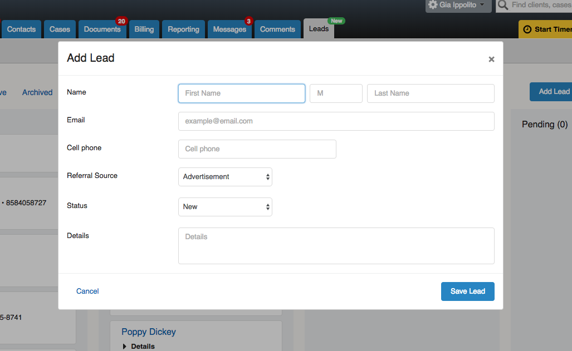
Task: Click the Cancel link in the dialog
Action: tap(87, 291)
